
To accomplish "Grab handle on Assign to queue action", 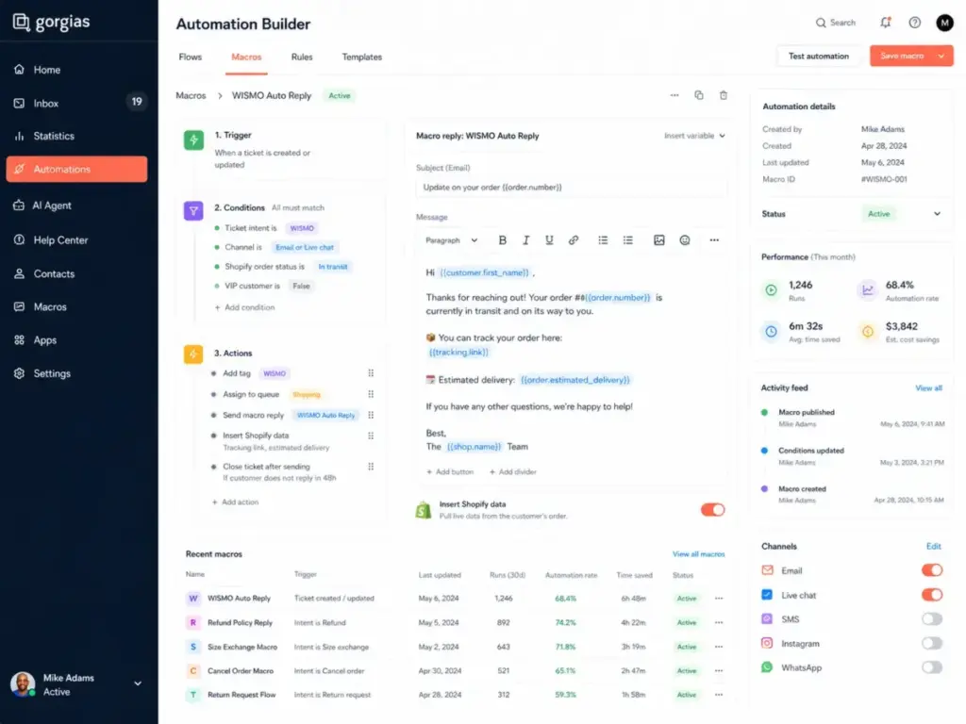I will point(371,394).
